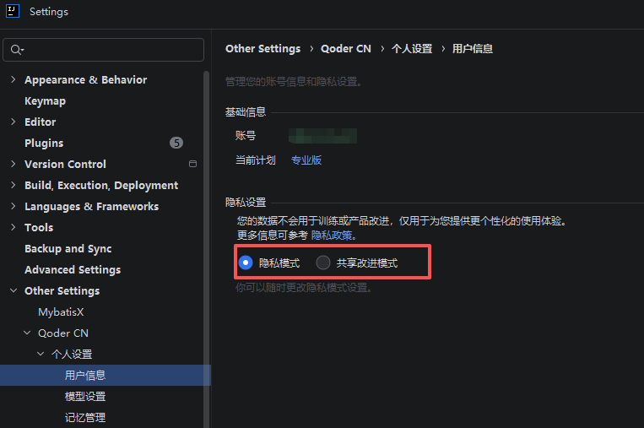Screen dimensions: 644x428
Task: Open the 专业版 plan link
Action: coord(306,160)
